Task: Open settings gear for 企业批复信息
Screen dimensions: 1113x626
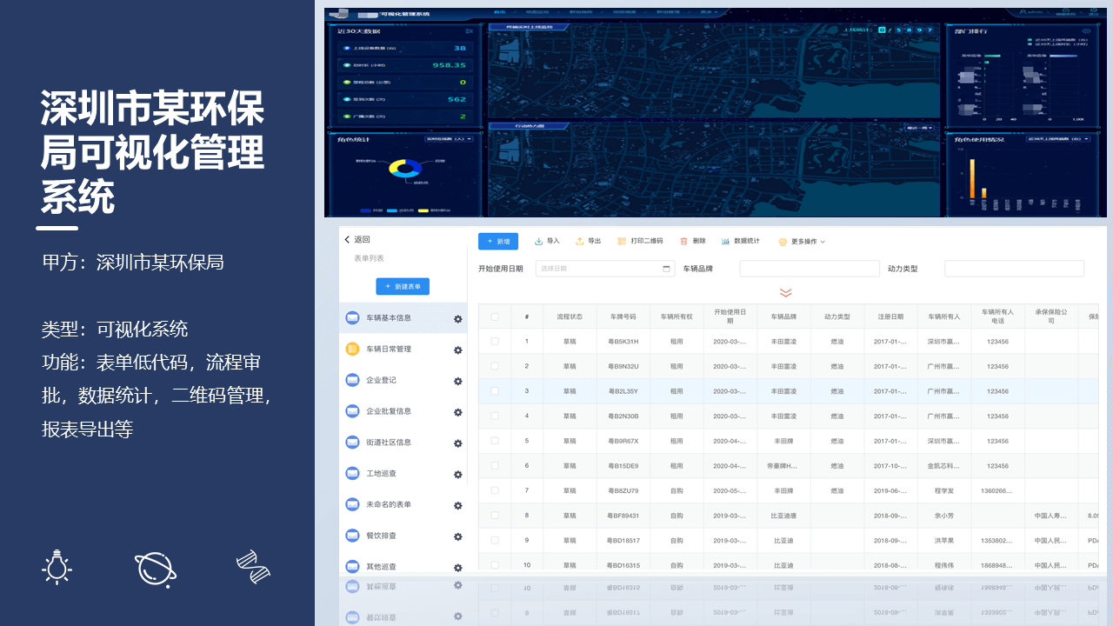Action: (x=458, y=412)
